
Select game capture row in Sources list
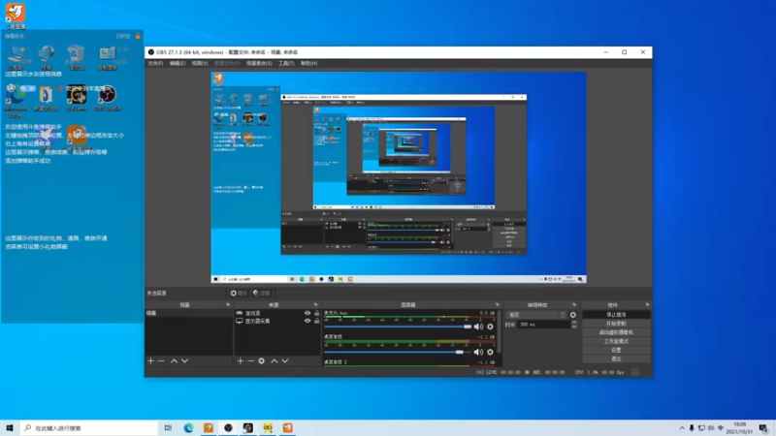click(277, 313)
